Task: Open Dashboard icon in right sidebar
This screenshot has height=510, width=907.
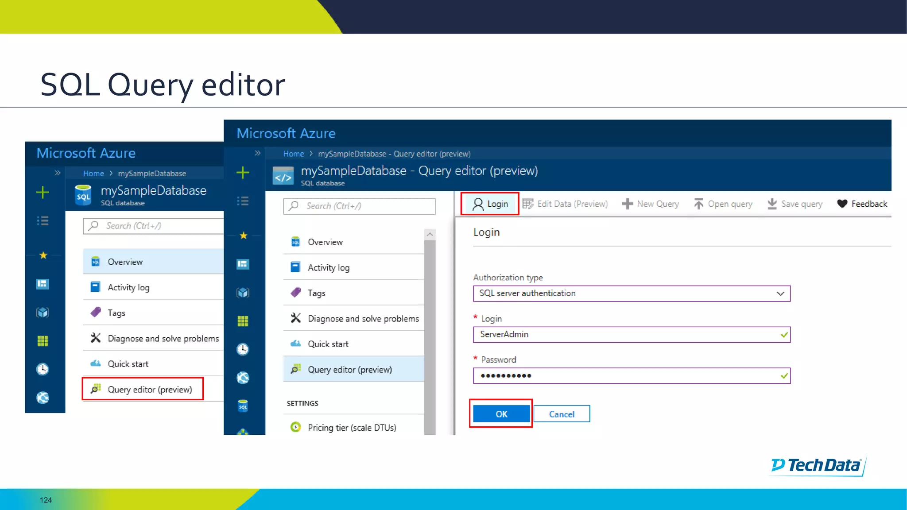Action: [243, 264]
